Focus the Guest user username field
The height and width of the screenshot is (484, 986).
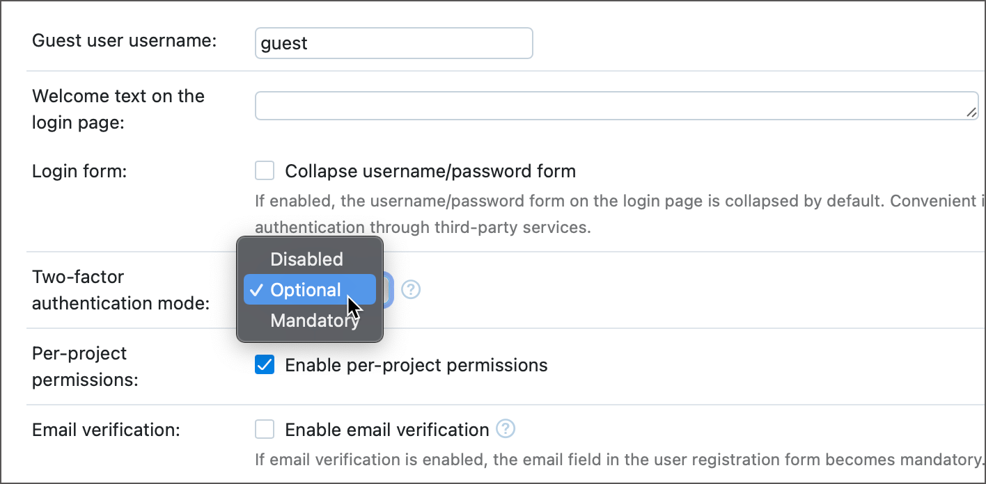coord(393,43)
